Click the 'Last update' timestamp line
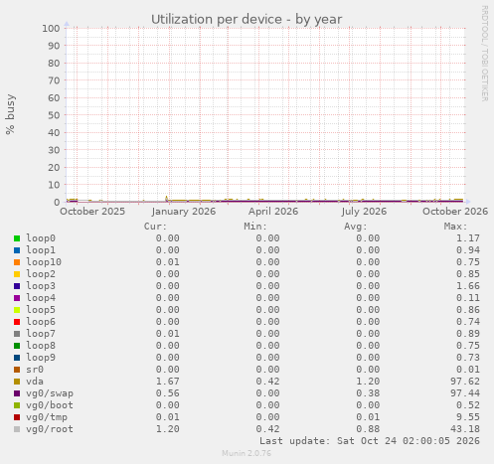This screenshot has width=494, height=464. 370,441
